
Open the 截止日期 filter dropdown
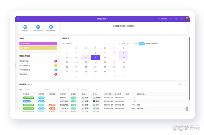[70, 90]
